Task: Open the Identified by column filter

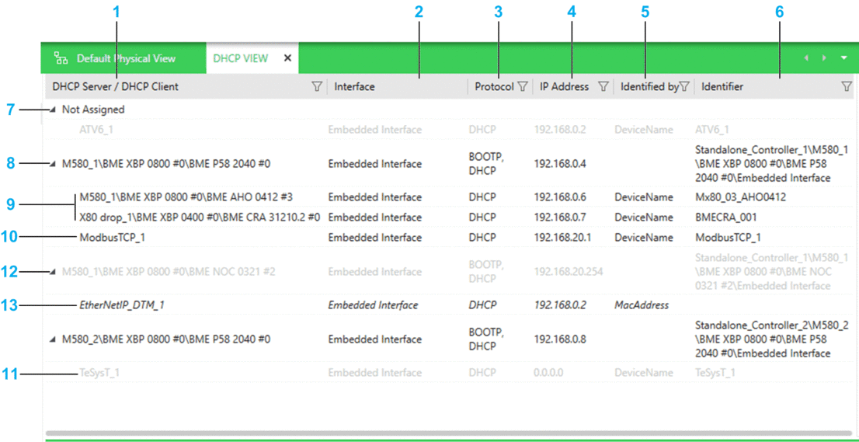Action: [x=683, y=86]
